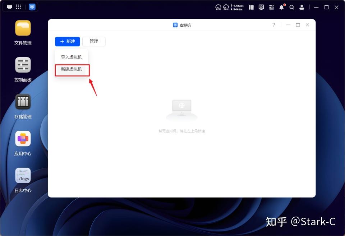Open help question mark in 虚拟机 window
This screenshot has height=236, width=345.
(274, 25)
